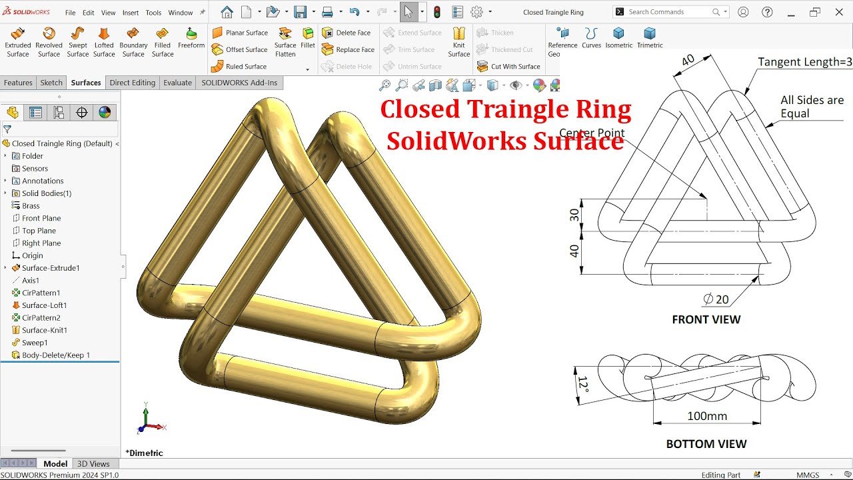Expand the Surface-Extrude1 feature
The image size is (853, 480).
click(x=5, y=268)
